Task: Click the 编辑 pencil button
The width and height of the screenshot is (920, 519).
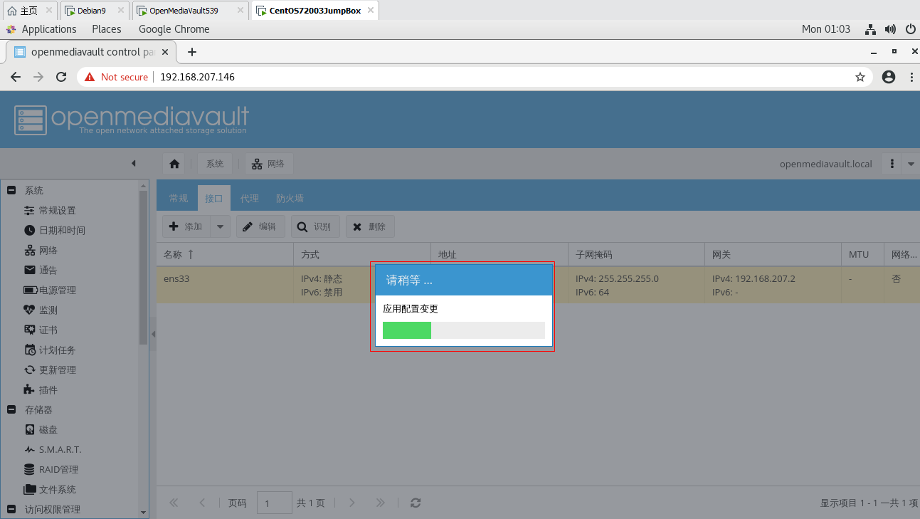Action: [x=260, y=226]
